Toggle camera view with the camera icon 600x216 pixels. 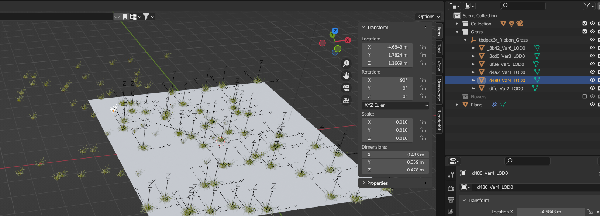[346, 88]
